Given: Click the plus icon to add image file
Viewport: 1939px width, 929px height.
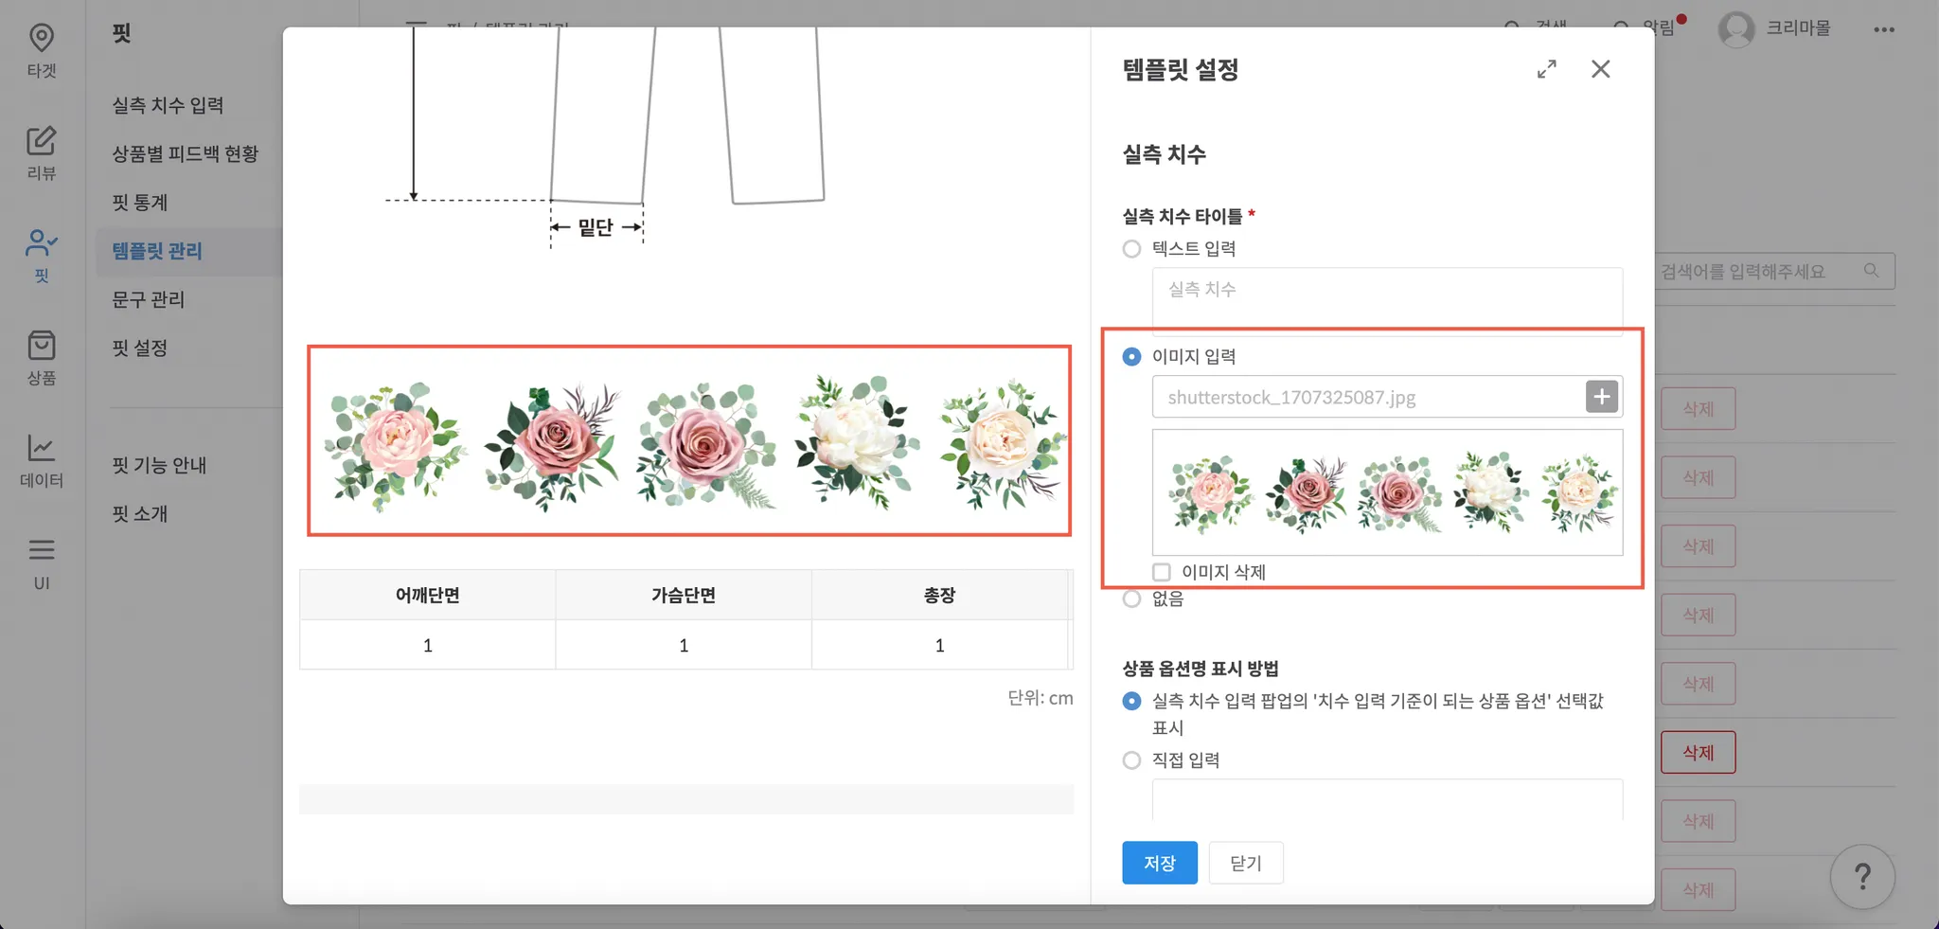Looking at the screenshot, I should coord(1602,397).
